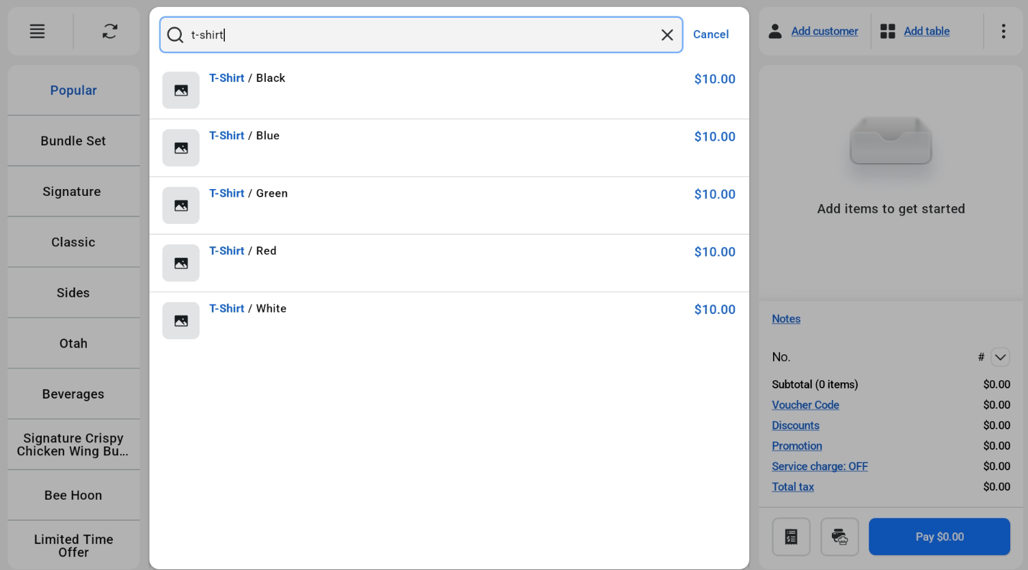Click the kitchen printer icon button
The height and width of the screenshot is (570, 1028).
(x=840, y=537)
